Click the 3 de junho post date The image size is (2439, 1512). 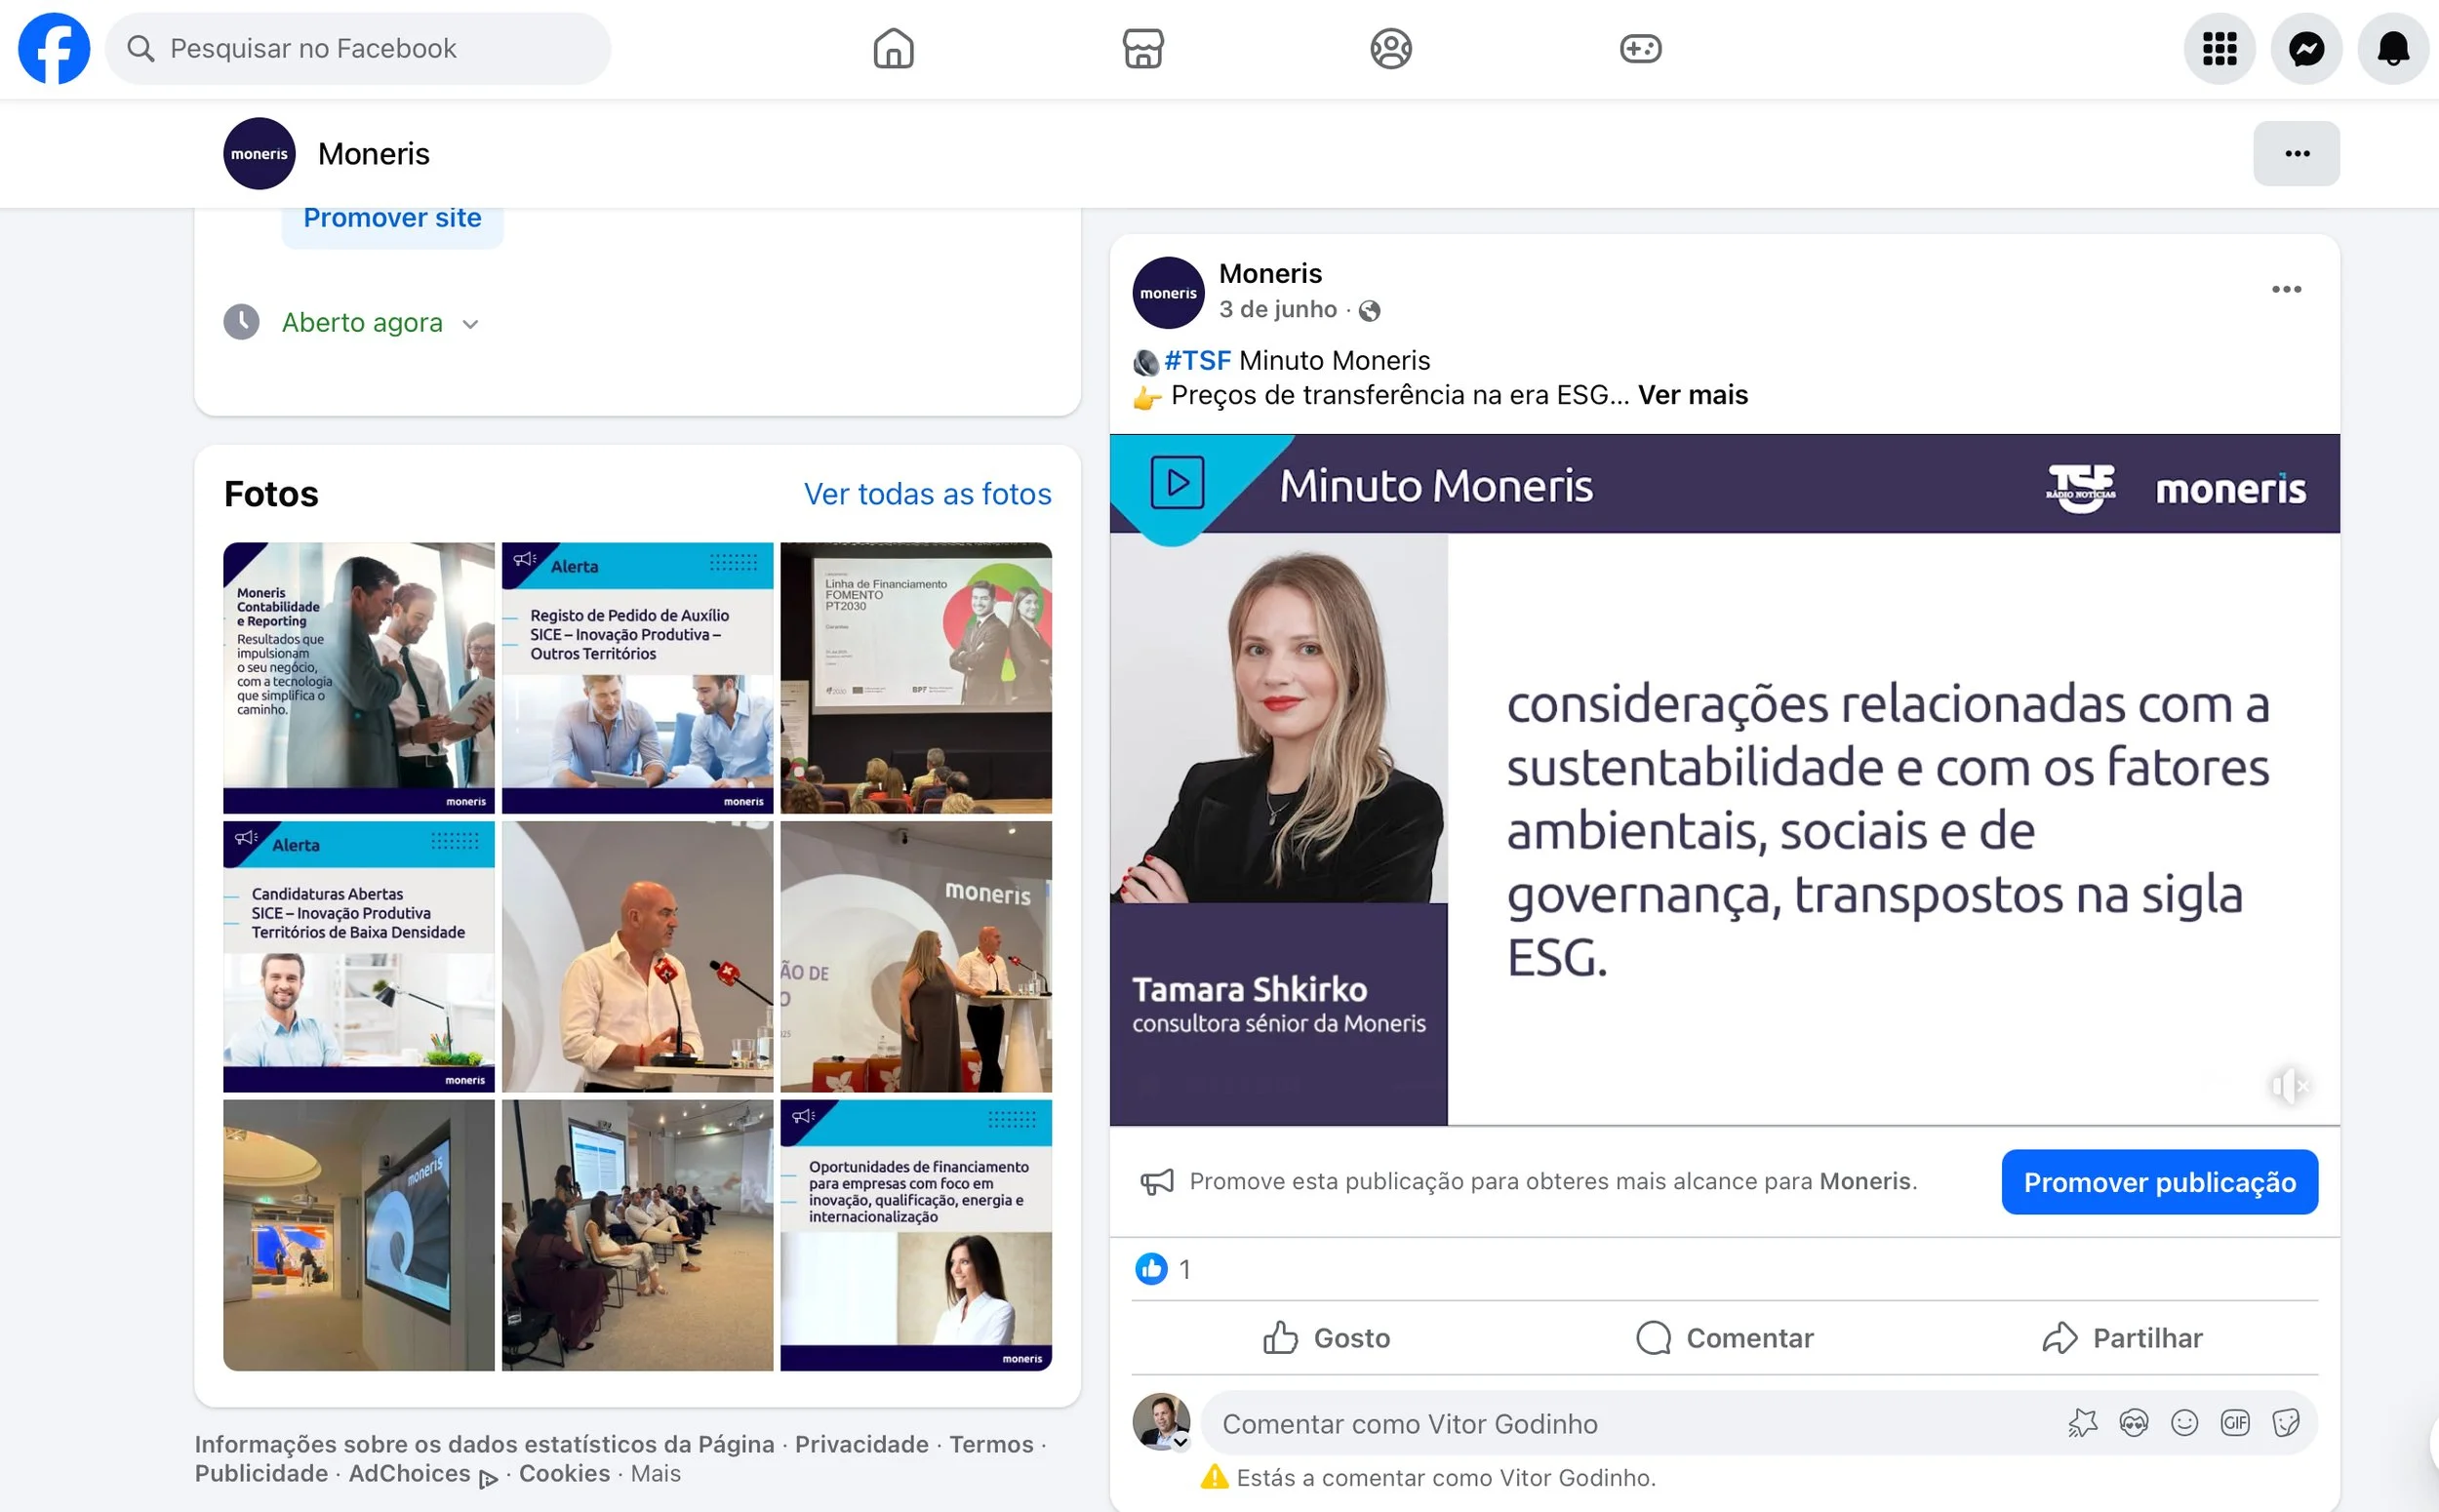[x=1277, y=309]
